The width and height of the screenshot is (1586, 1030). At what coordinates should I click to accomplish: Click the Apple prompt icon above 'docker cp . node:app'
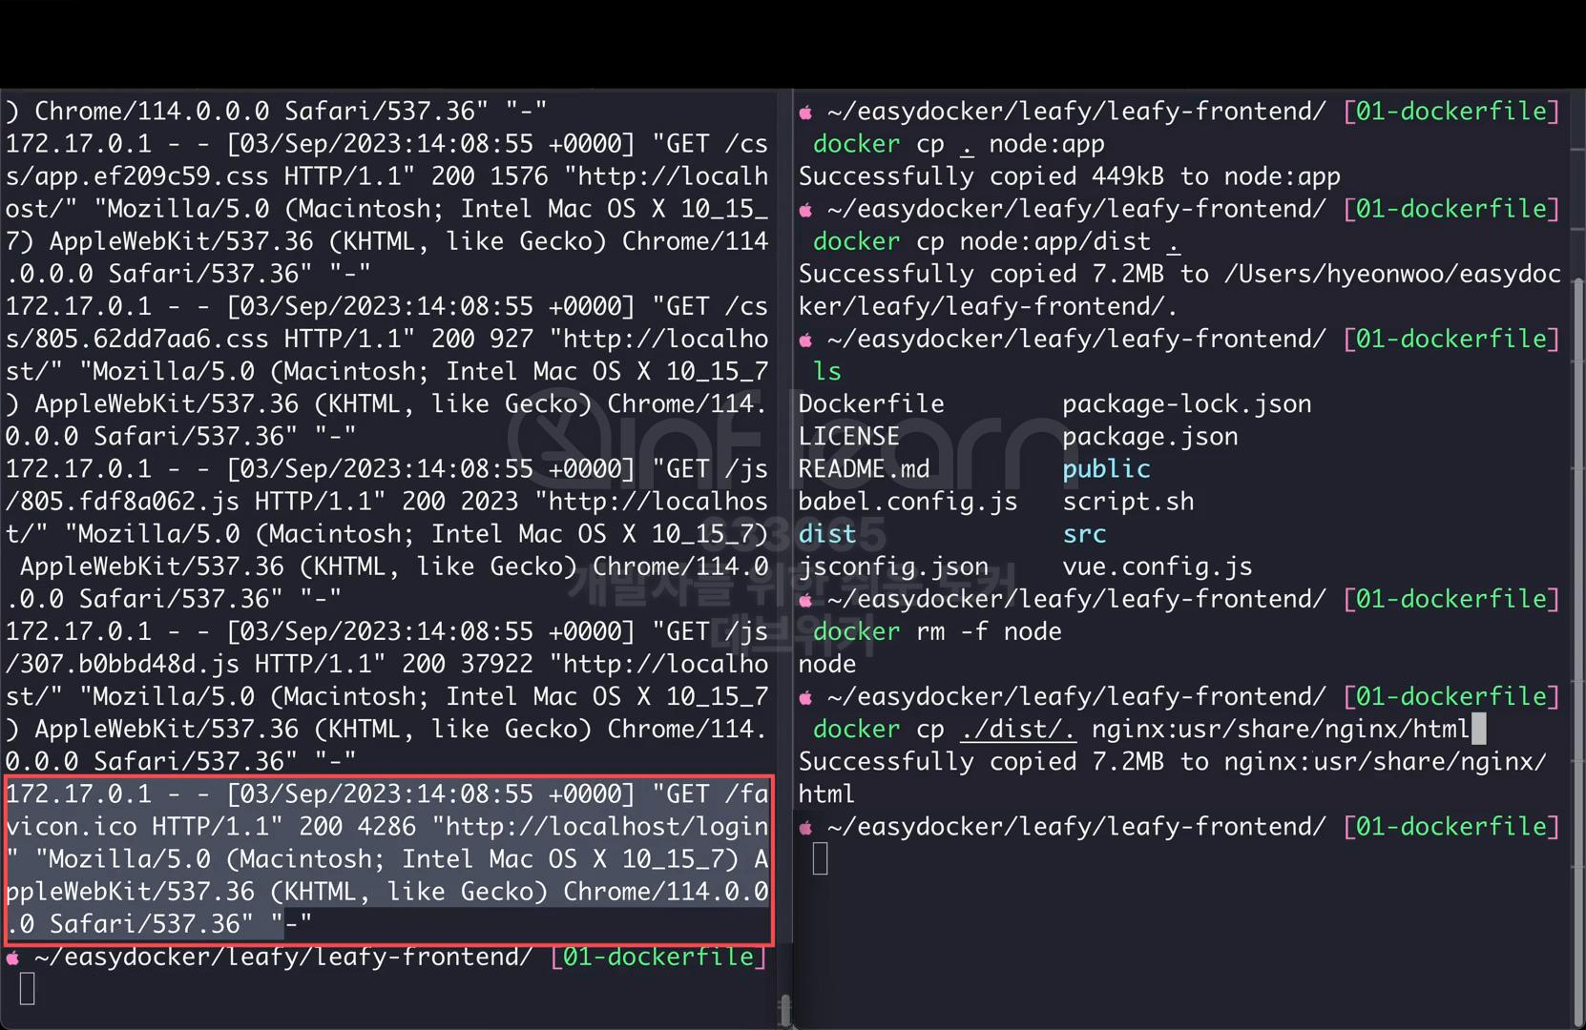[x=806, y=113]
